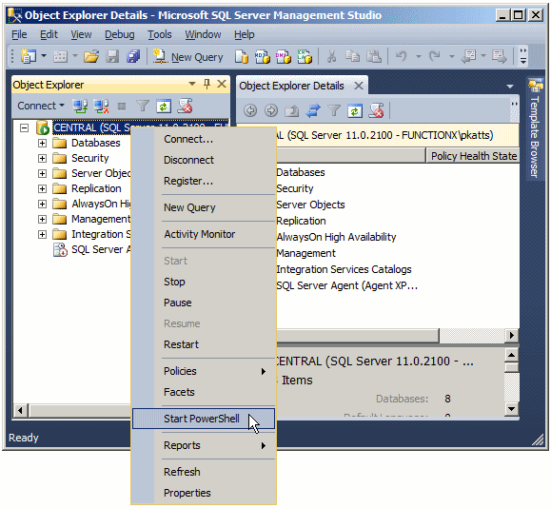
Task: Open the Debug menu
Action: pyautogui.click(x=120, y=34)
